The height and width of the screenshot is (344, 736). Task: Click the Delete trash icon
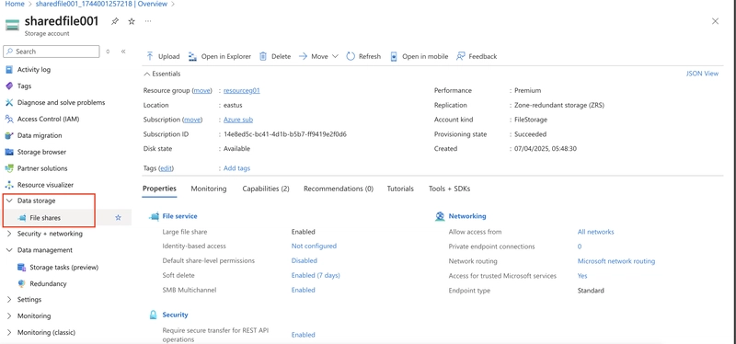pyautogui.click(x=263, y=56)
